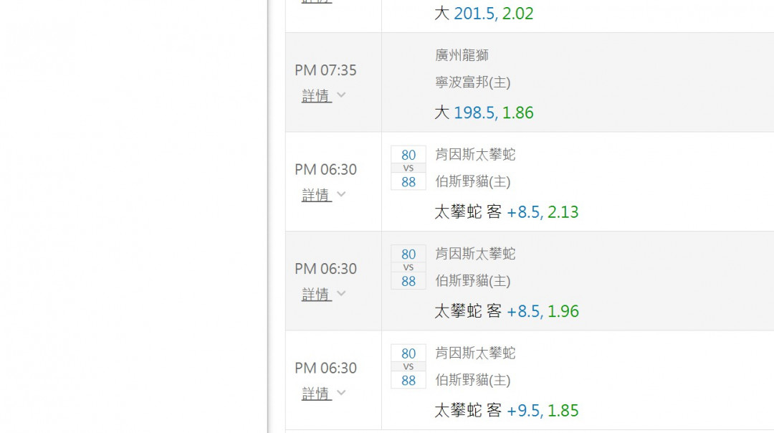Viewport: 774px width, 433px height.
Task: Expand chevron in the +8.5, 1.96 row
Action: coord(341,293)
